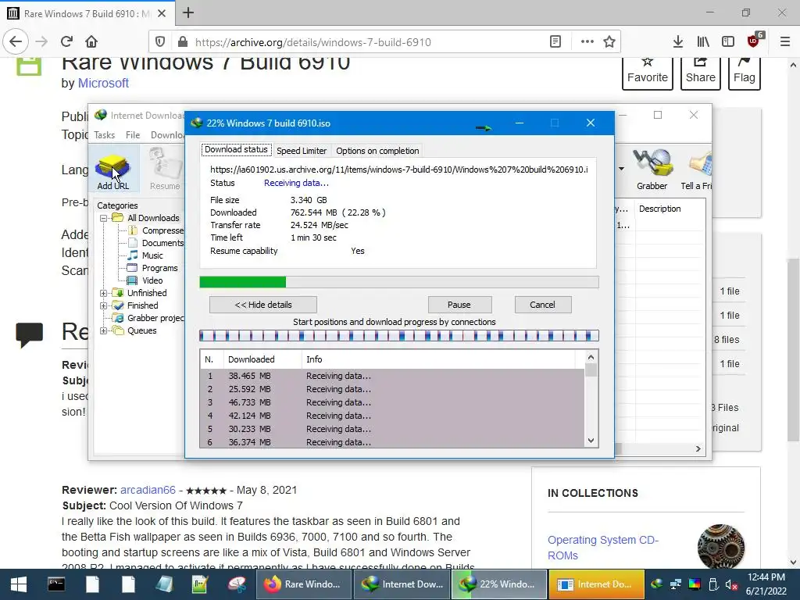The width and height of the screenshot is (800, 600).
Task: Open Downloads menu in IDM window
Action: pyautogui.click(x=167, y=134)
